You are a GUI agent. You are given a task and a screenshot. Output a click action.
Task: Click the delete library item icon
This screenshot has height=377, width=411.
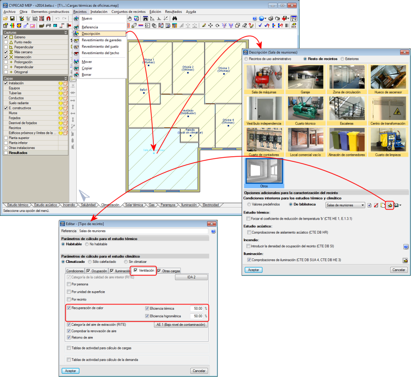point(376,206)
